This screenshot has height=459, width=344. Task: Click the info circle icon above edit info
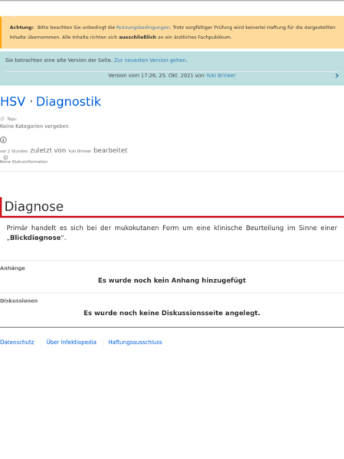(3, 140)
